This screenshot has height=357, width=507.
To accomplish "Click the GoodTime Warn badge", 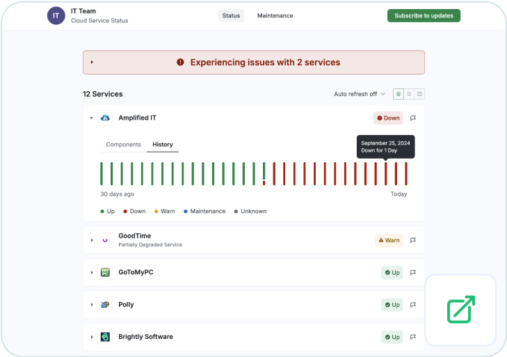I will pyautogui.click(x=389, y=240).
